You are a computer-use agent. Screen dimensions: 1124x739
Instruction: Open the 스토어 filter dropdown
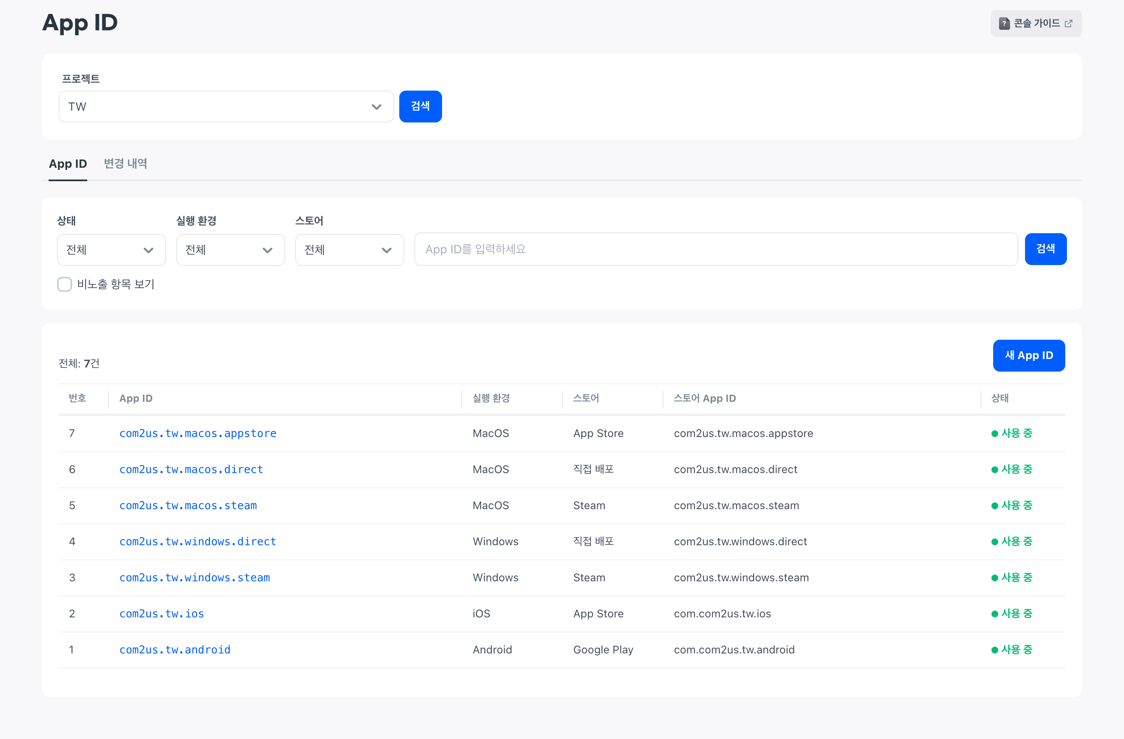349,250
